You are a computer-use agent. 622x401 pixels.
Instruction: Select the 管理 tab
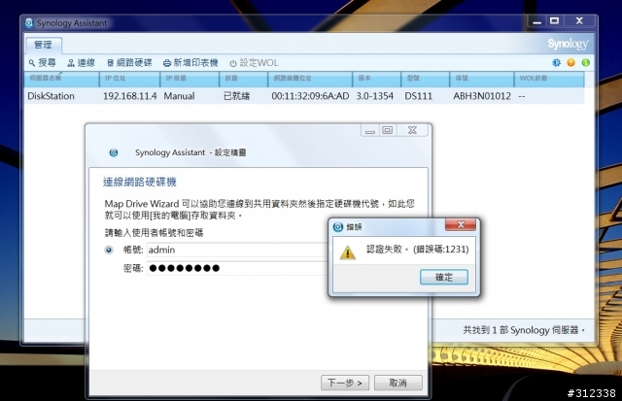44,45
